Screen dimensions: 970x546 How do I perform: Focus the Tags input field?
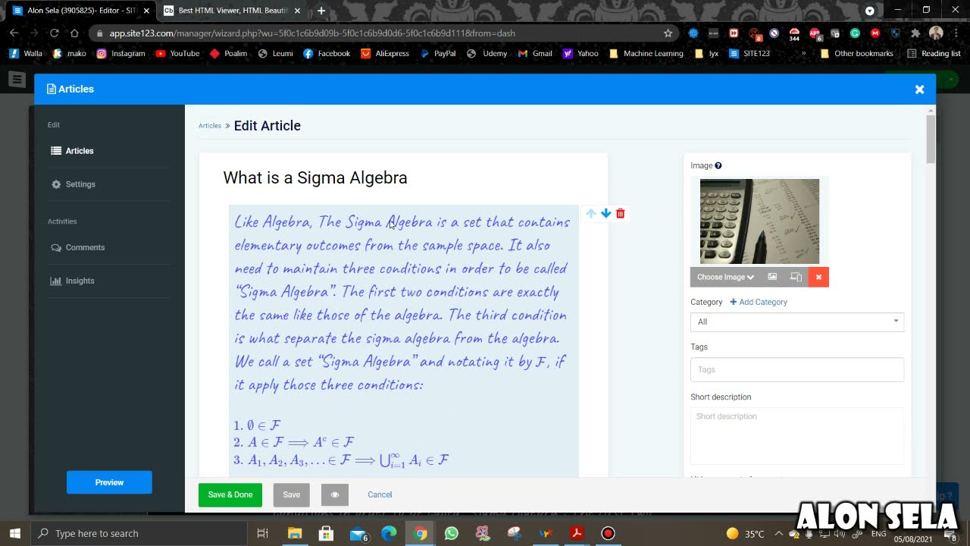point(797,369)
